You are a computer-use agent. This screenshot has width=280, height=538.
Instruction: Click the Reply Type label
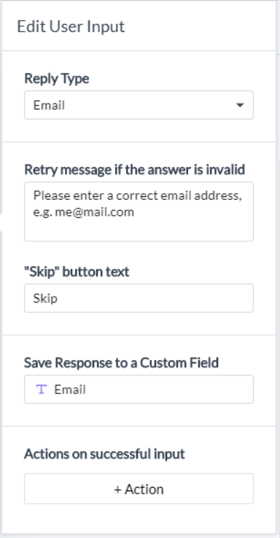57,79
